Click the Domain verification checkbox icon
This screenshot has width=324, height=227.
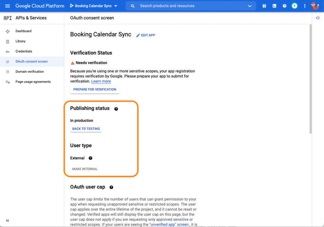[8, 72]
